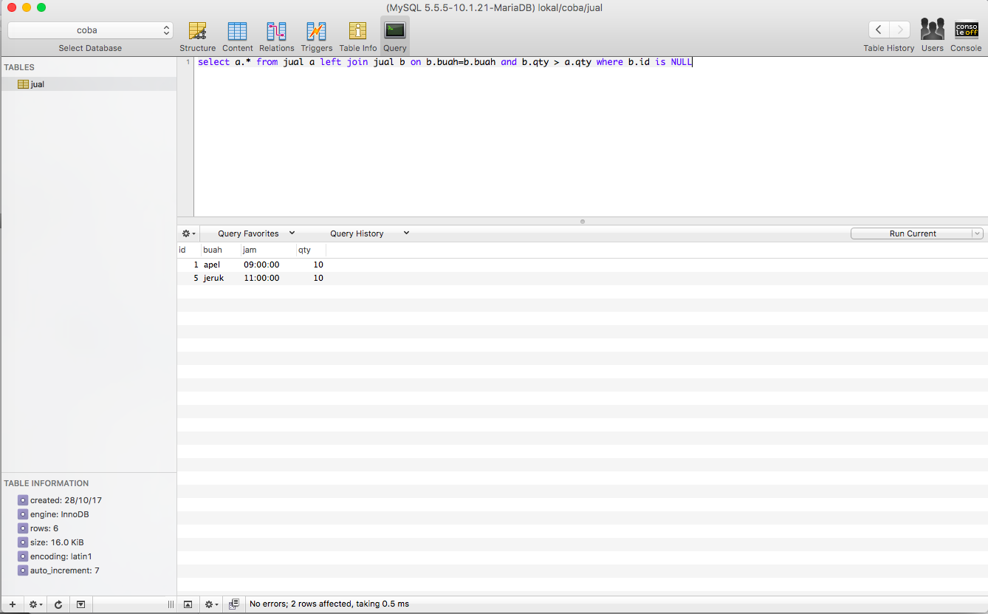This screenshot has height=614, width=988.
Task: Open the Users manager
Action: [932, 36]
